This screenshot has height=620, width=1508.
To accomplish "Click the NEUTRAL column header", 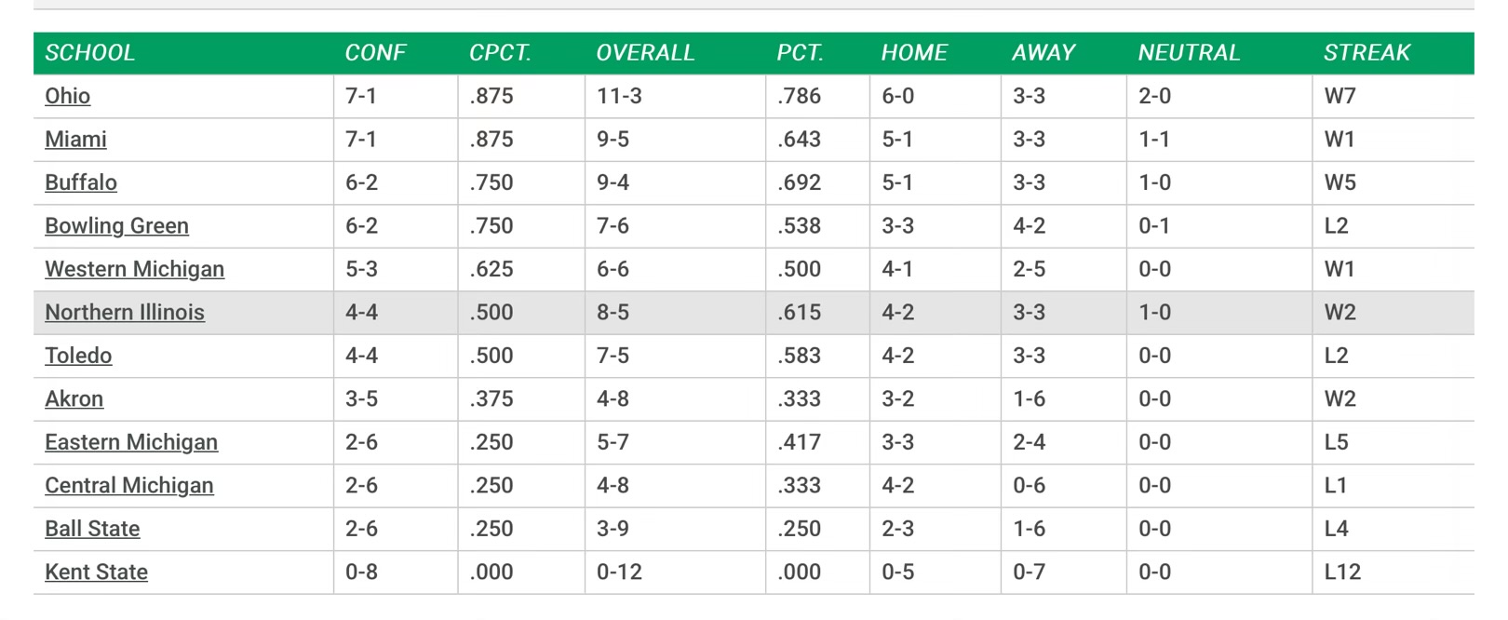I will click(1190, 53).
